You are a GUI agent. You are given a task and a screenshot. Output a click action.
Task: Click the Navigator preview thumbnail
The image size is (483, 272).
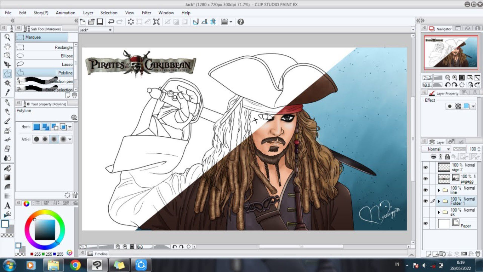point(451,52)
